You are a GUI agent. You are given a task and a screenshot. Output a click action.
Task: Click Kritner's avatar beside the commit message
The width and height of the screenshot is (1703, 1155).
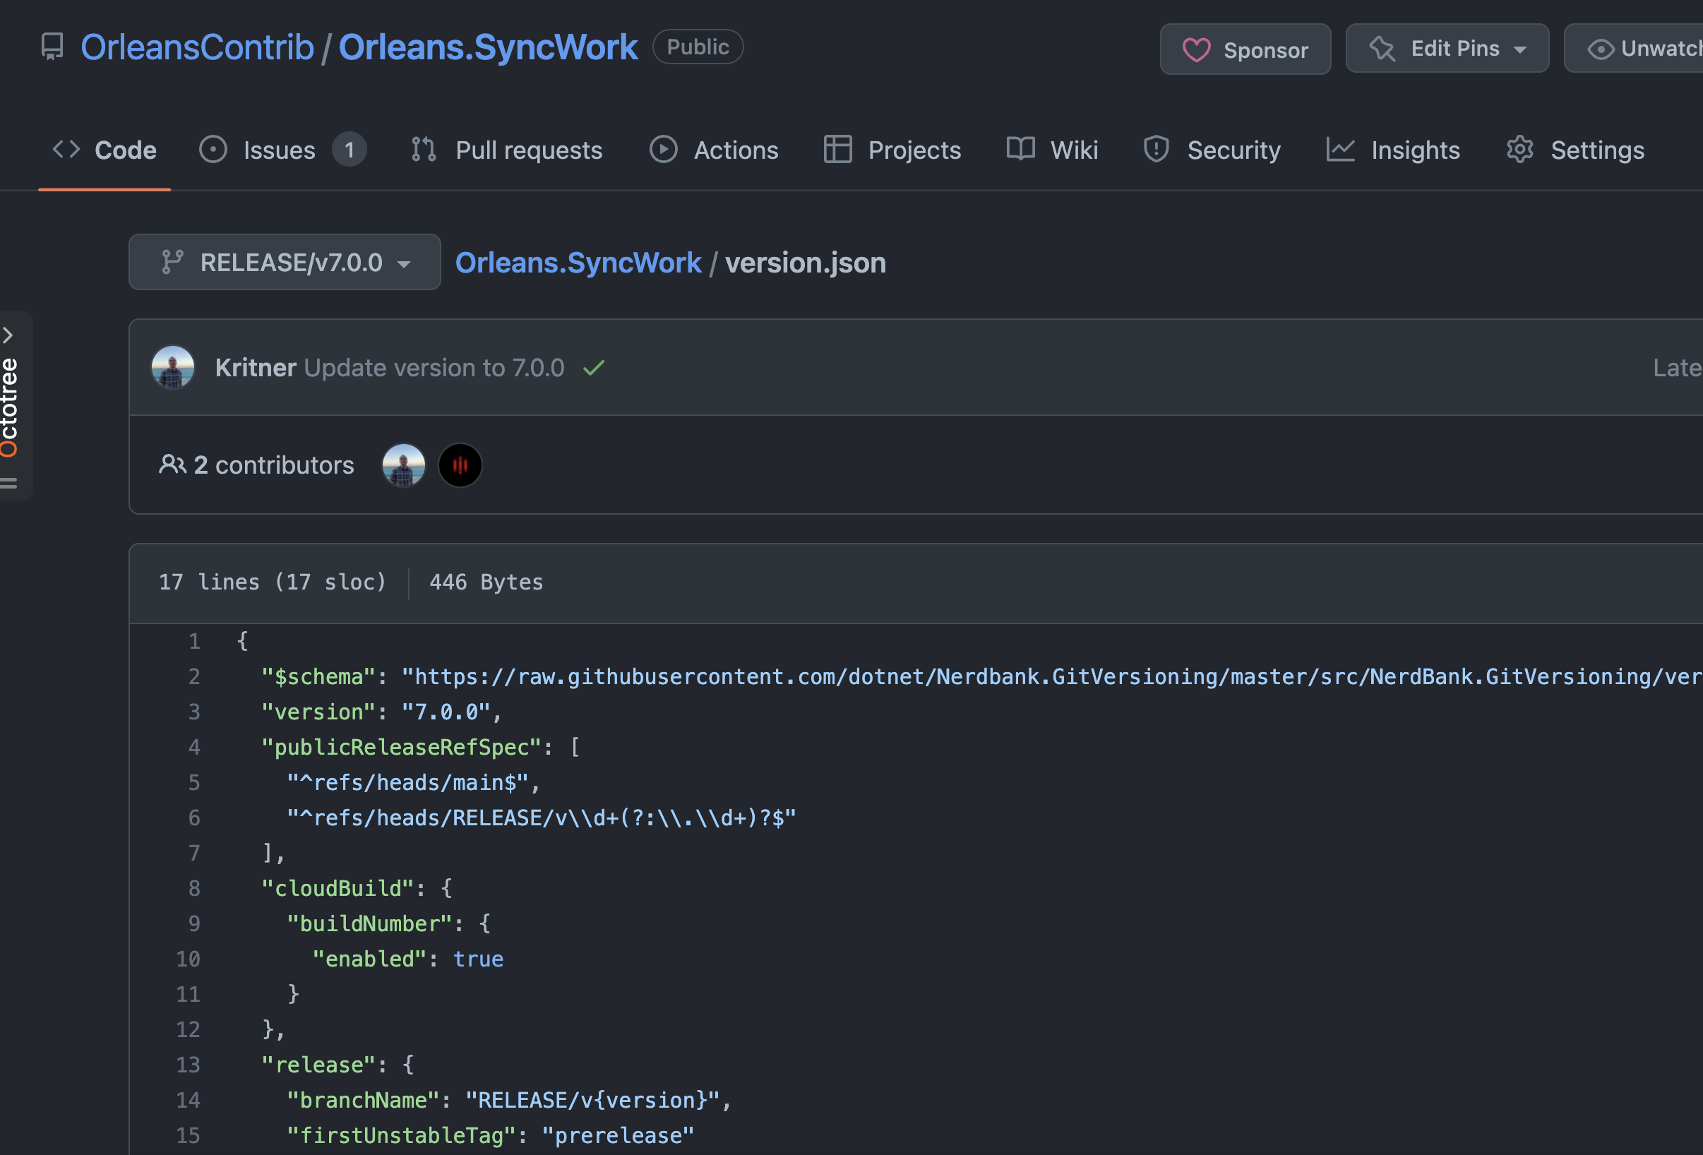point(173,367)
